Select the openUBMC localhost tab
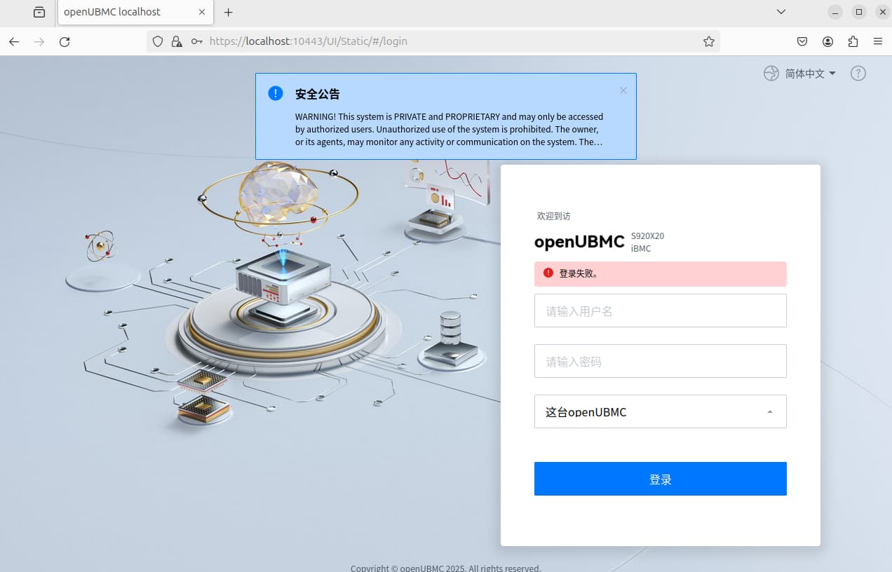This screenshot has width=892, height=572. coord(126,12)
